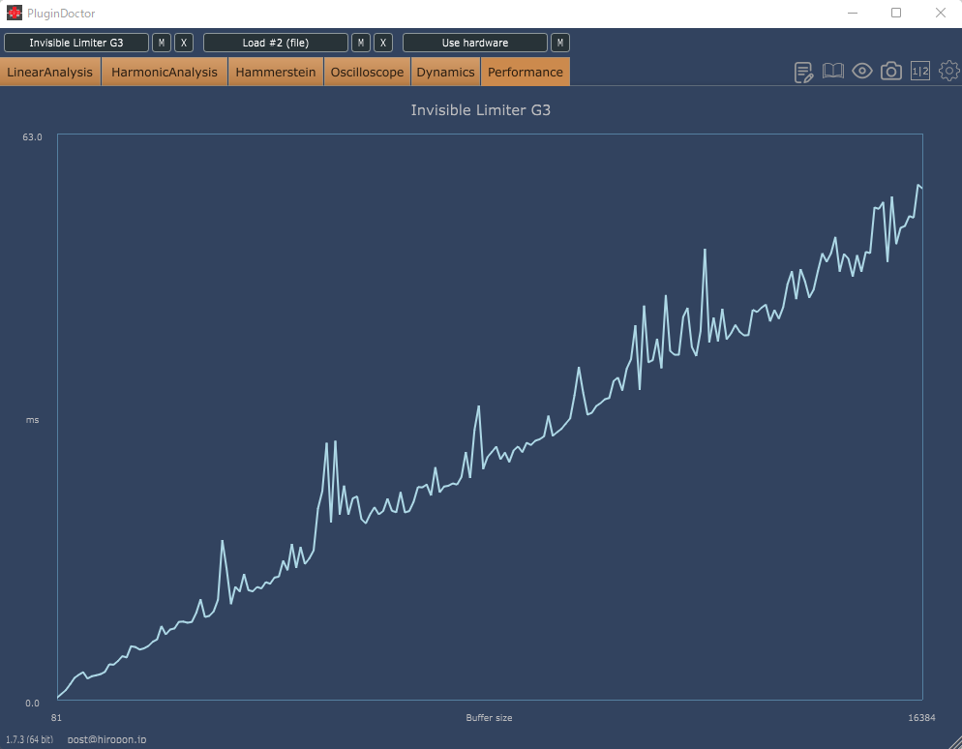This screenshot has height=749, width=962.
Task: Click the Buffer size axis label
Action: tap(489, 718)
